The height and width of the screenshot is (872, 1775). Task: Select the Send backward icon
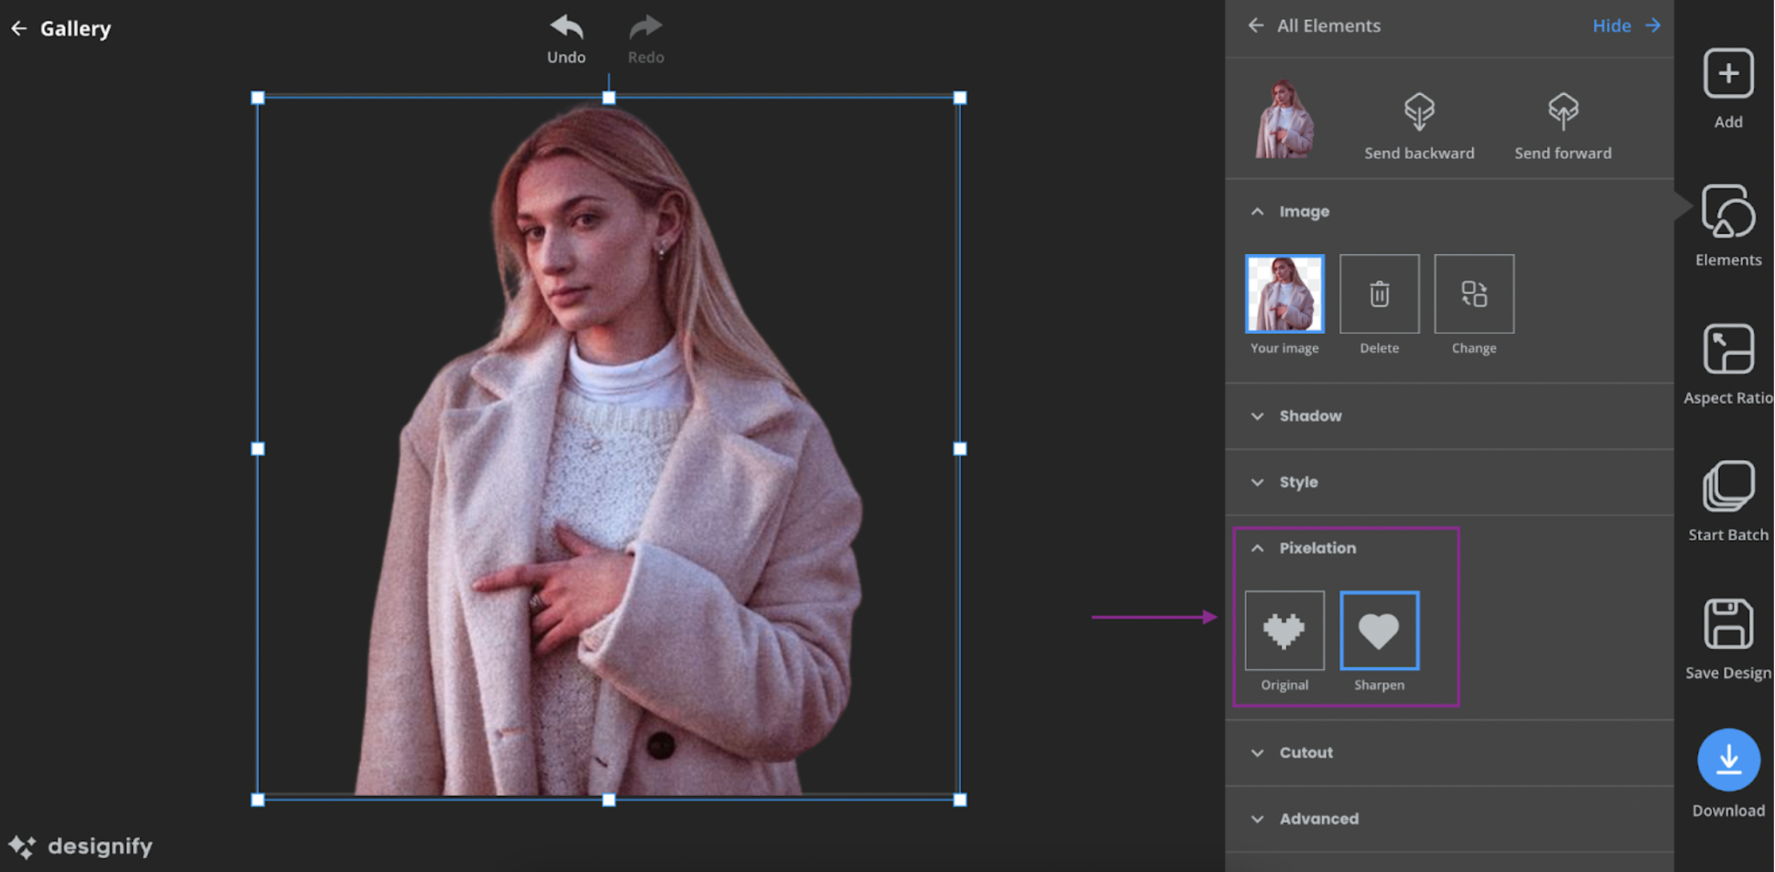(1419, 111)
